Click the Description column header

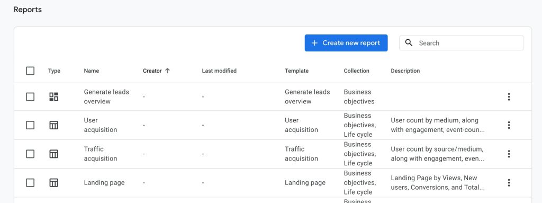[x=405, y=70]
